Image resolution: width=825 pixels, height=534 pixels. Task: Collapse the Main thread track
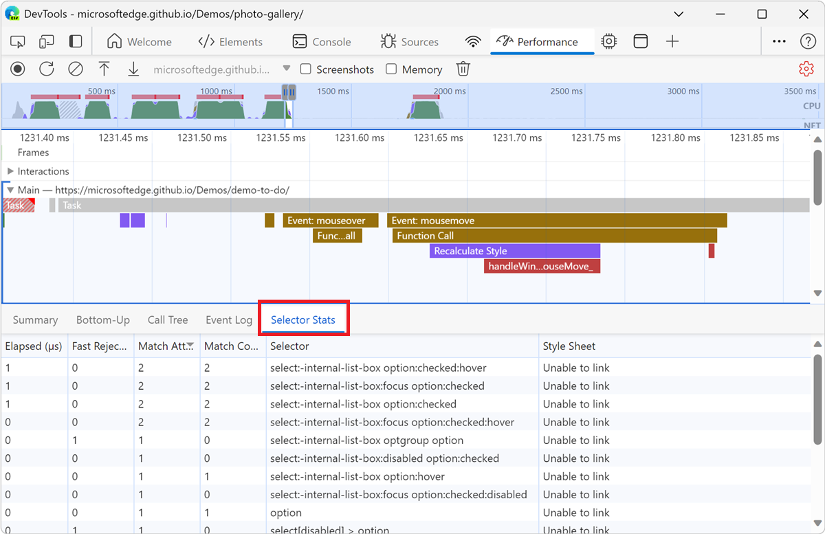click(x=10, y=190)
